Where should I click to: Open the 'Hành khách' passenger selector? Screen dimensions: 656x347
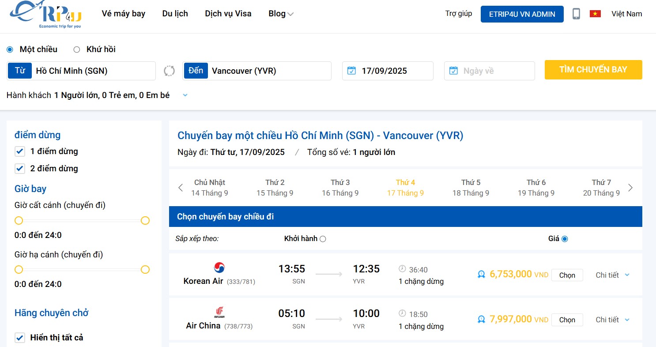(185, 95)
